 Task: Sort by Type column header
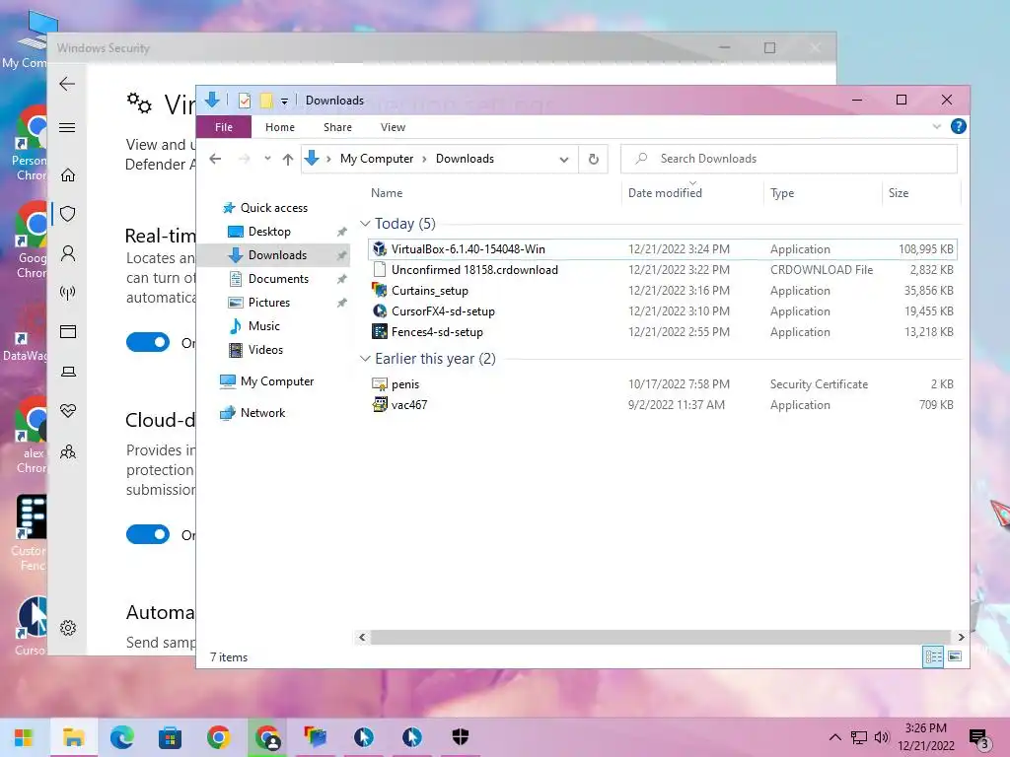coord(782,192)
